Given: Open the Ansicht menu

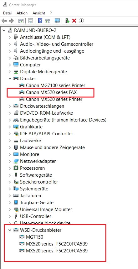Looking at the screenshot, I should [39, 13].
